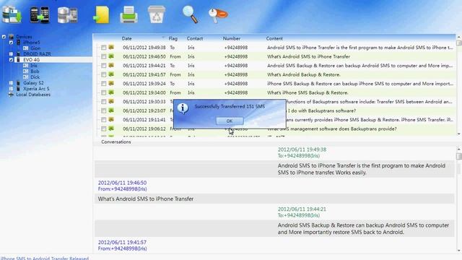Collapse the Devices root tree node
This screenshot has height=260, width=462.
[x=4, y=37]
